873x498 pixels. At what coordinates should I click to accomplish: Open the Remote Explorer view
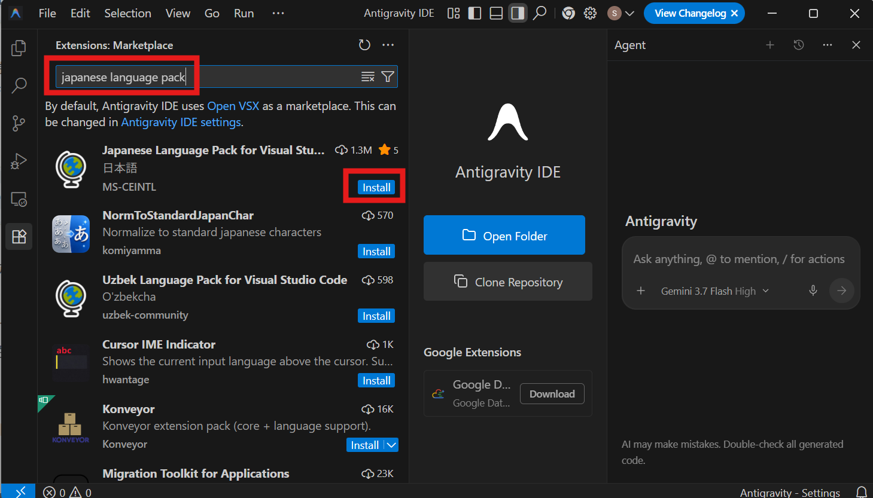click(19, 199)
